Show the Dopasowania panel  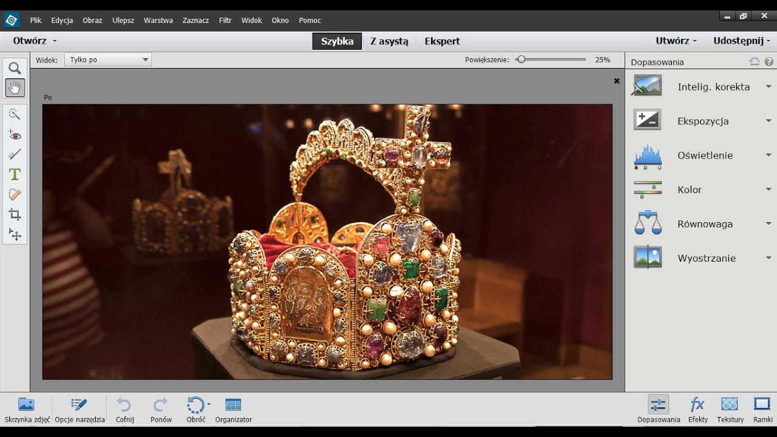click(x=659, y=410)
